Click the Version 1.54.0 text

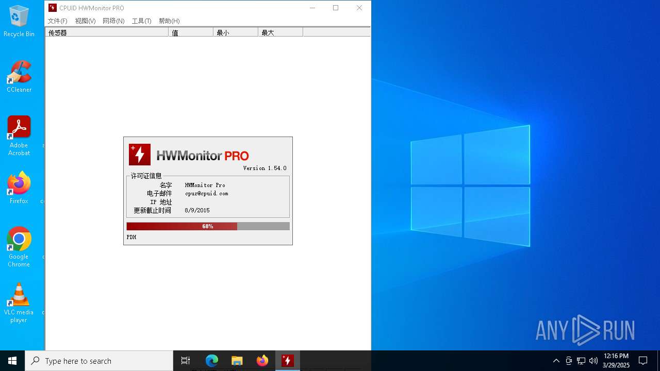click(265, 168)
